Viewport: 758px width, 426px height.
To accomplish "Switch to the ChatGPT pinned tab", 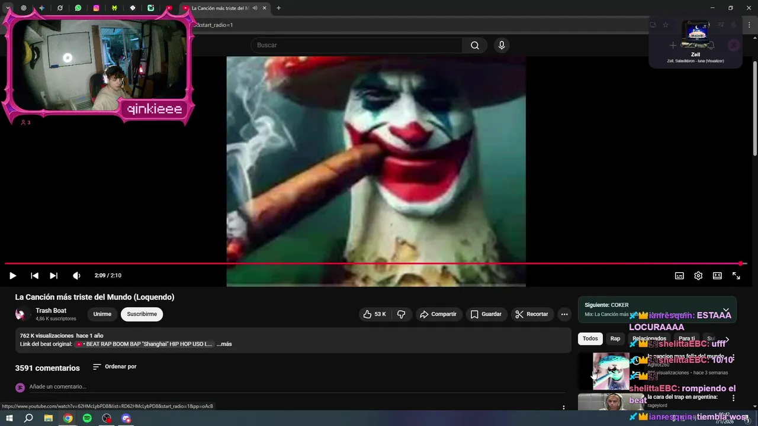I will (x=24, y=8).
